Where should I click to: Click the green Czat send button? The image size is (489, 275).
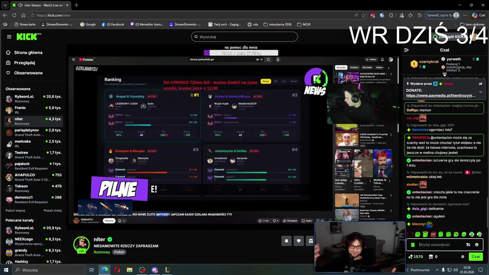[x=476, y=257]
